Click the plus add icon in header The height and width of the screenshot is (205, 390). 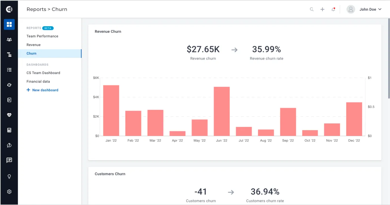322,9
